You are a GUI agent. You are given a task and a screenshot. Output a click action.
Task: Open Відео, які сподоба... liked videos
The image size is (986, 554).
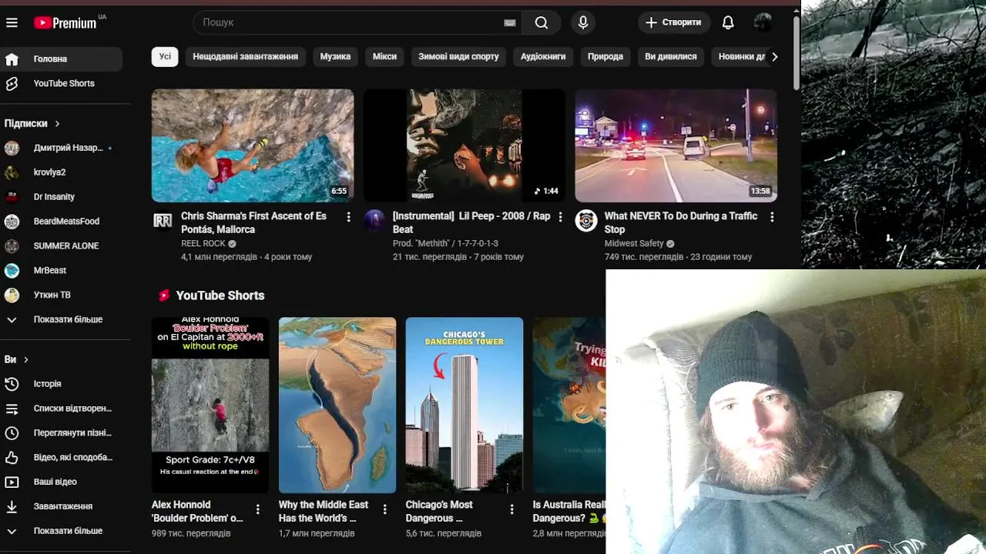(62, 457)
